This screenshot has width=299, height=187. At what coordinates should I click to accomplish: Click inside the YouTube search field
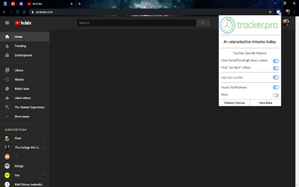135,23
